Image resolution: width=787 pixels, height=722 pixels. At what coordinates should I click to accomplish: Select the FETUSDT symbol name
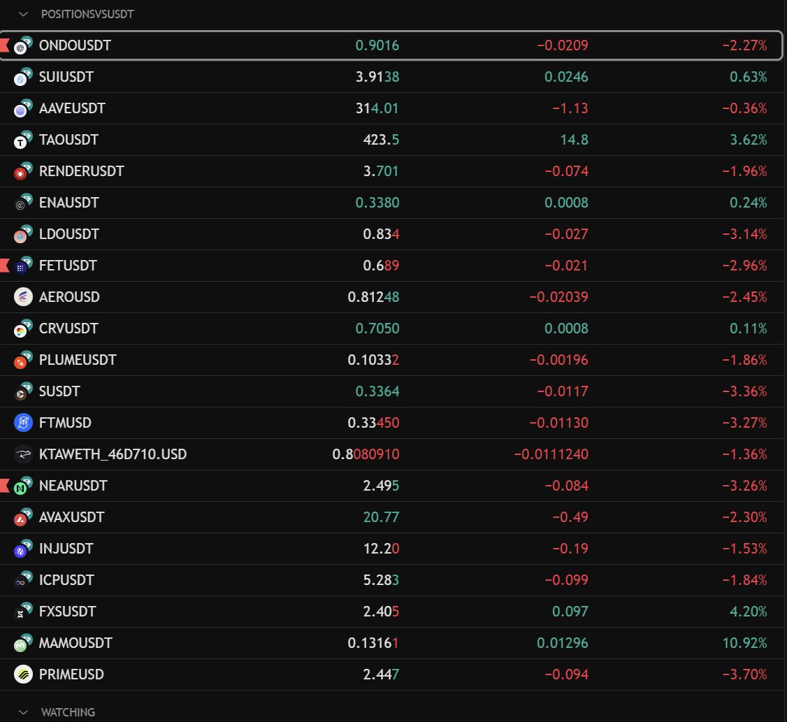point(68,266)
